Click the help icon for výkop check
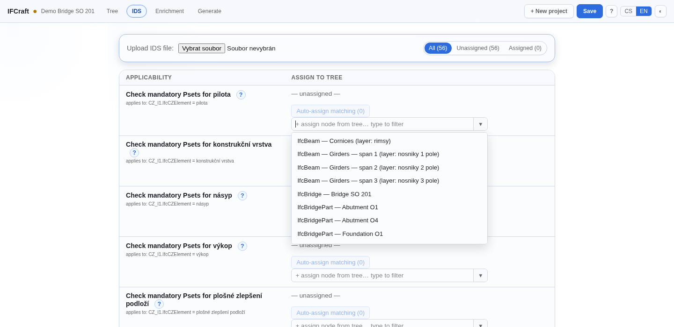Image resolution: width=674 pixels, height=327 pixels. tap(242, 246)
